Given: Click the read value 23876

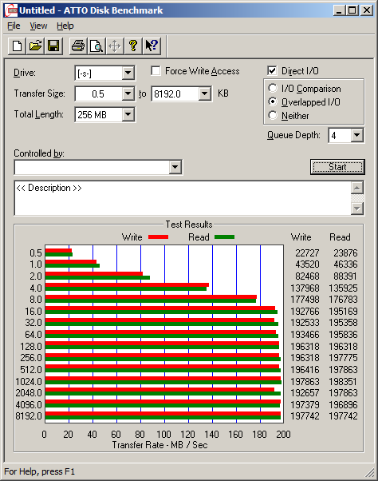Looking at the screenshot, I should coord(345,252).
